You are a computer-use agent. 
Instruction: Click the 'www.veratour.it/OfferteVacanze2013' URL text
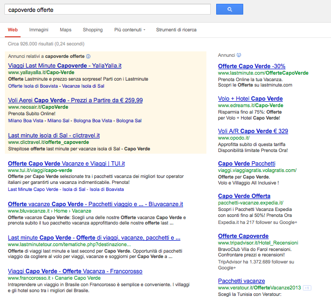pos(259,288)
